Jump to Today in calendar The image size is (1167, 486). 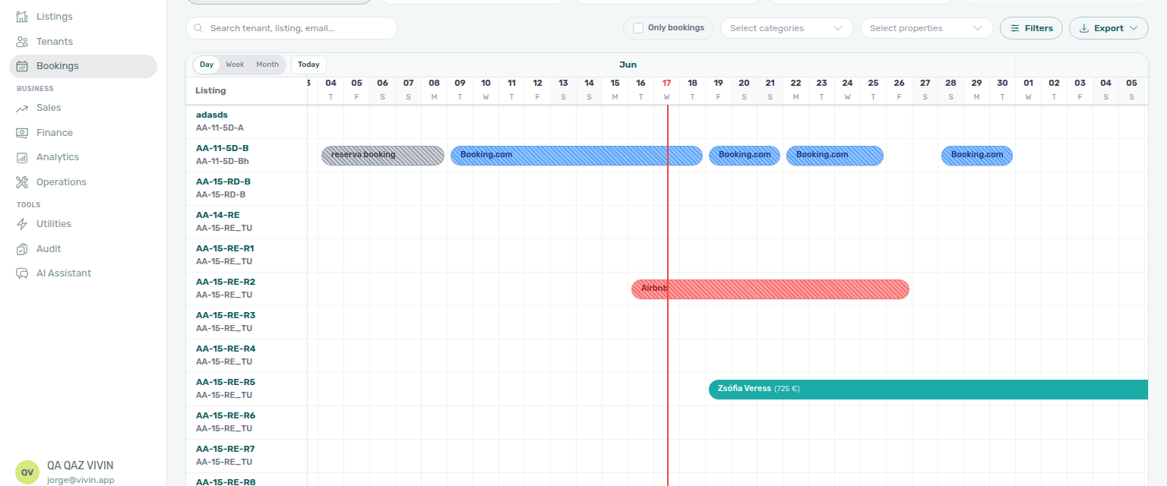click(x=308, y=65)
